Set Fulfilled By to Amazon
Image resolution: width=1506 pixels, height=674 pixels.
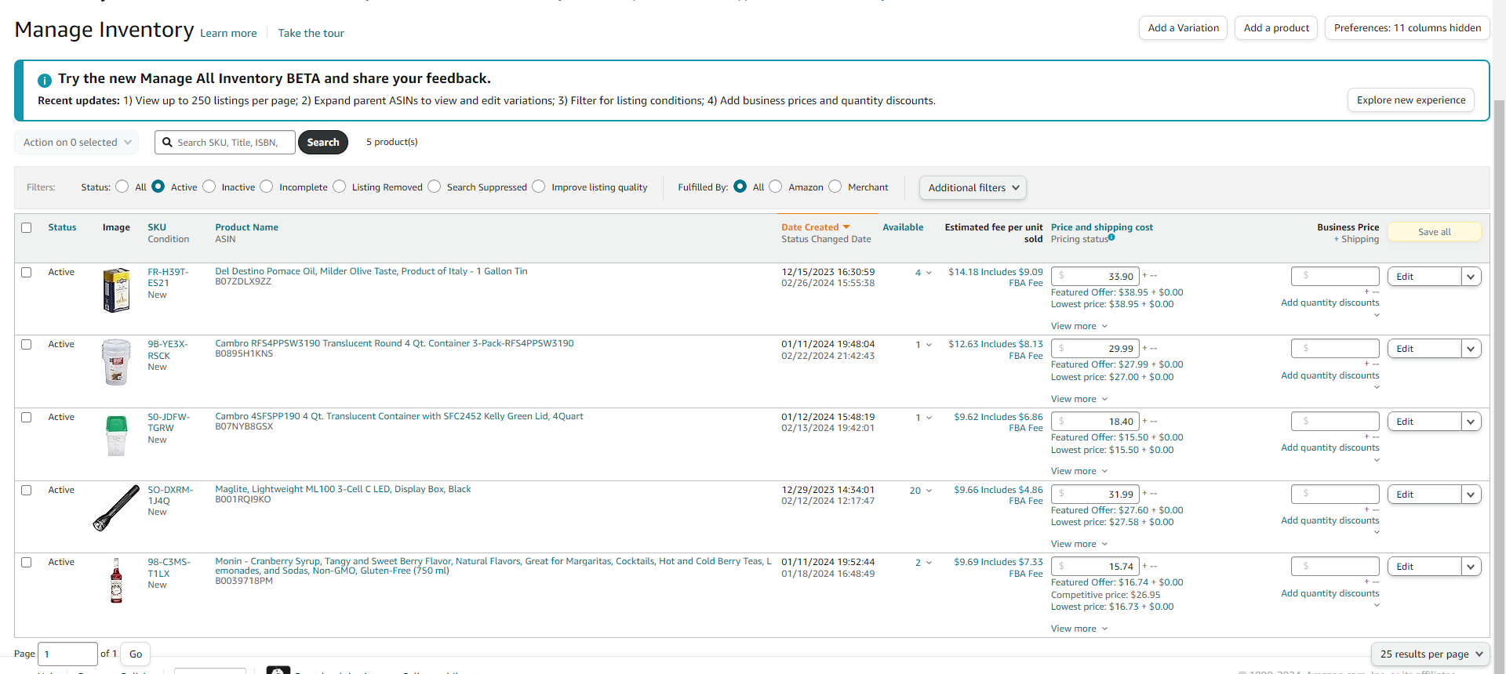(x=776, y=187)
